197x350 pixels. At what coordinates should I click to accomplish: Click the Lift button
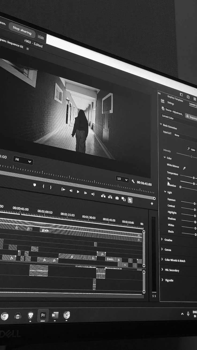[x=103, y=196]
